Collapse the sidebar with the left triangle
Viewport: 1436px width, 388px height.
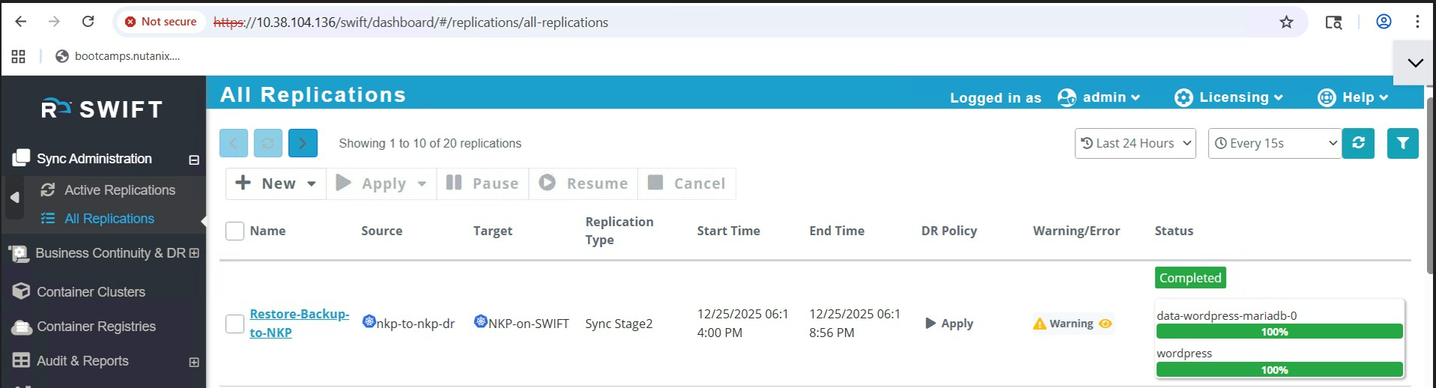click(14, 197)
